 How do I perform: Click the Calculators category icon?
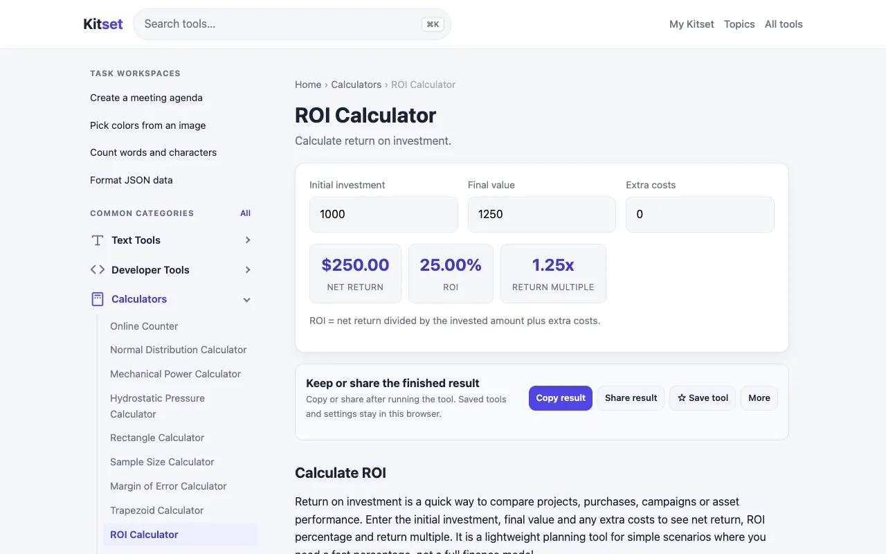pos(98,299)
